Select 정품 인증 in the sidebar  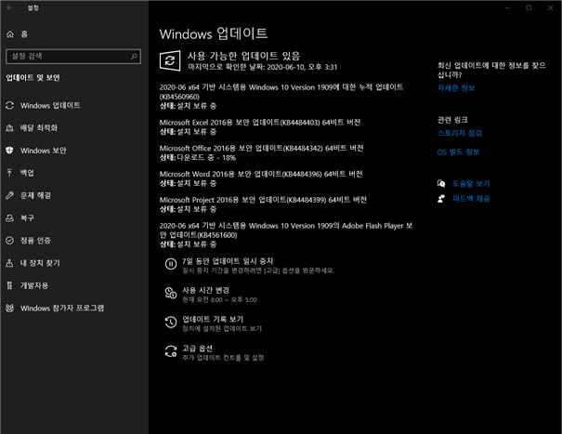[x=35, y=241]
